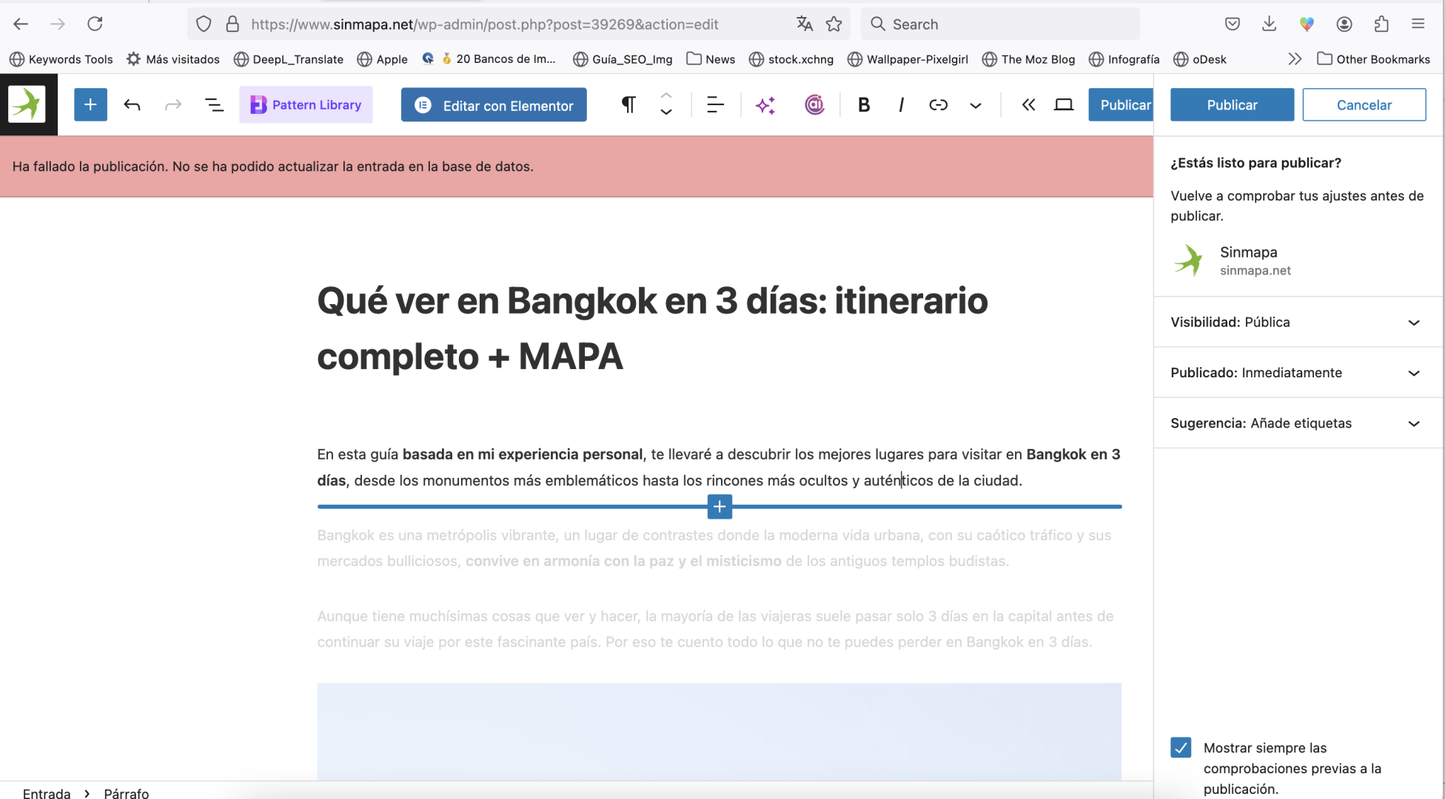Image resolution: width=1445 pixels, height=799 pixels.
Task: Open the DeepL_Translate bookmark
Action: tap(289, 59)
